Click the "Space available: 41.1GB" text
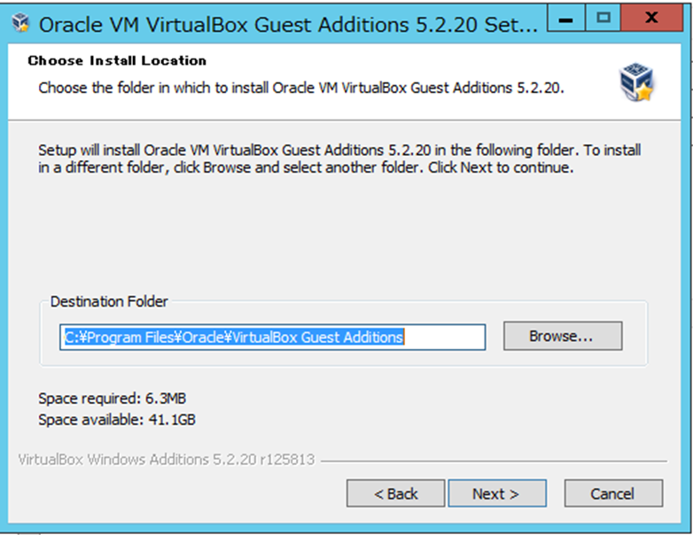693x535 pixels. pos(117,420)
